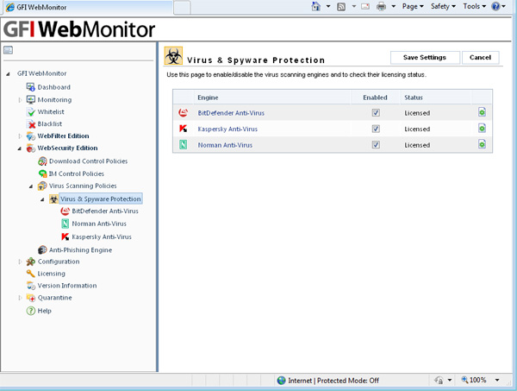
Task: Open the Safety menu
Action: pos(442,6)
